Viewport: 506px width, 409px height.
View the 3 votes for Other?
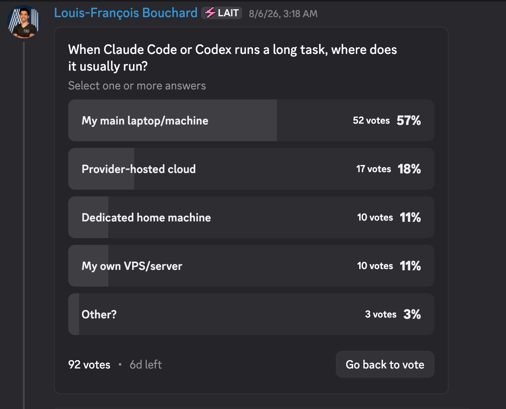(381, 315)
